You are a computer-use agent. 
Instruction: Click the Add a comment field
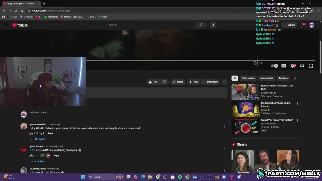[x=127, y=113]
